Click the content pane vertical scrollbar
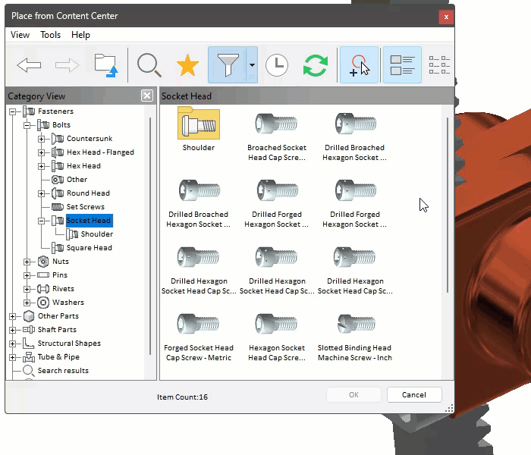This screenshot has width=531, height=455. click(448, 206)
